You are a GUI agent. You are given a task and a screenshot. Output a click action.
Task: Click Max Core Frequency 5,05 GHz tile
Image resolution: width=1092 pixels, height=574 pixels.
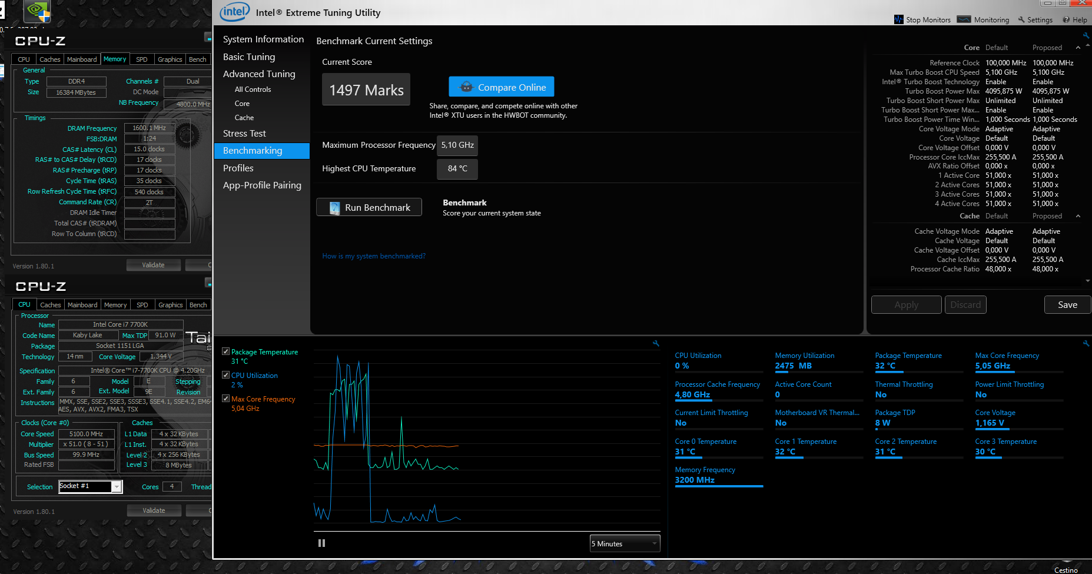1019,361
